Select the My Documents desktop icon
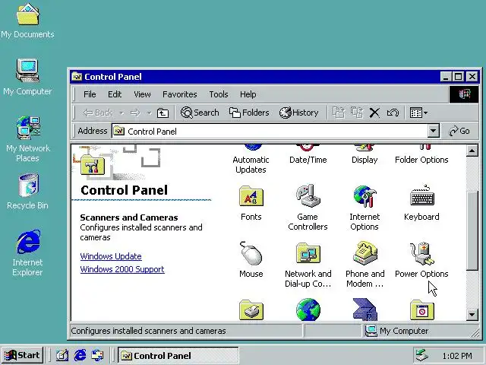 click(x=27, y=21)
